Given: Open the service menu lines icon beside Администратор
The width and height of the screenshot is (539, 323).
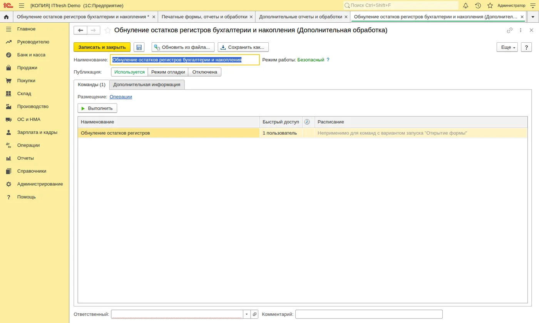Looking at the screenshot, I should (x=533, y=5).
